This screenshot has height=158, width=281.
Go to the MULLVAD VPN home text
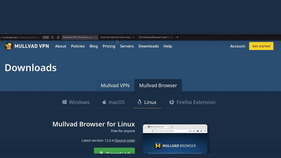(32, 46)
